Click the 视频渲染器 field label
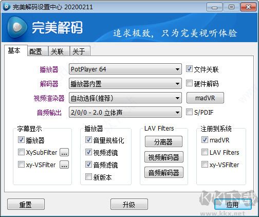The image size is (259, 217). pos(49,98)
